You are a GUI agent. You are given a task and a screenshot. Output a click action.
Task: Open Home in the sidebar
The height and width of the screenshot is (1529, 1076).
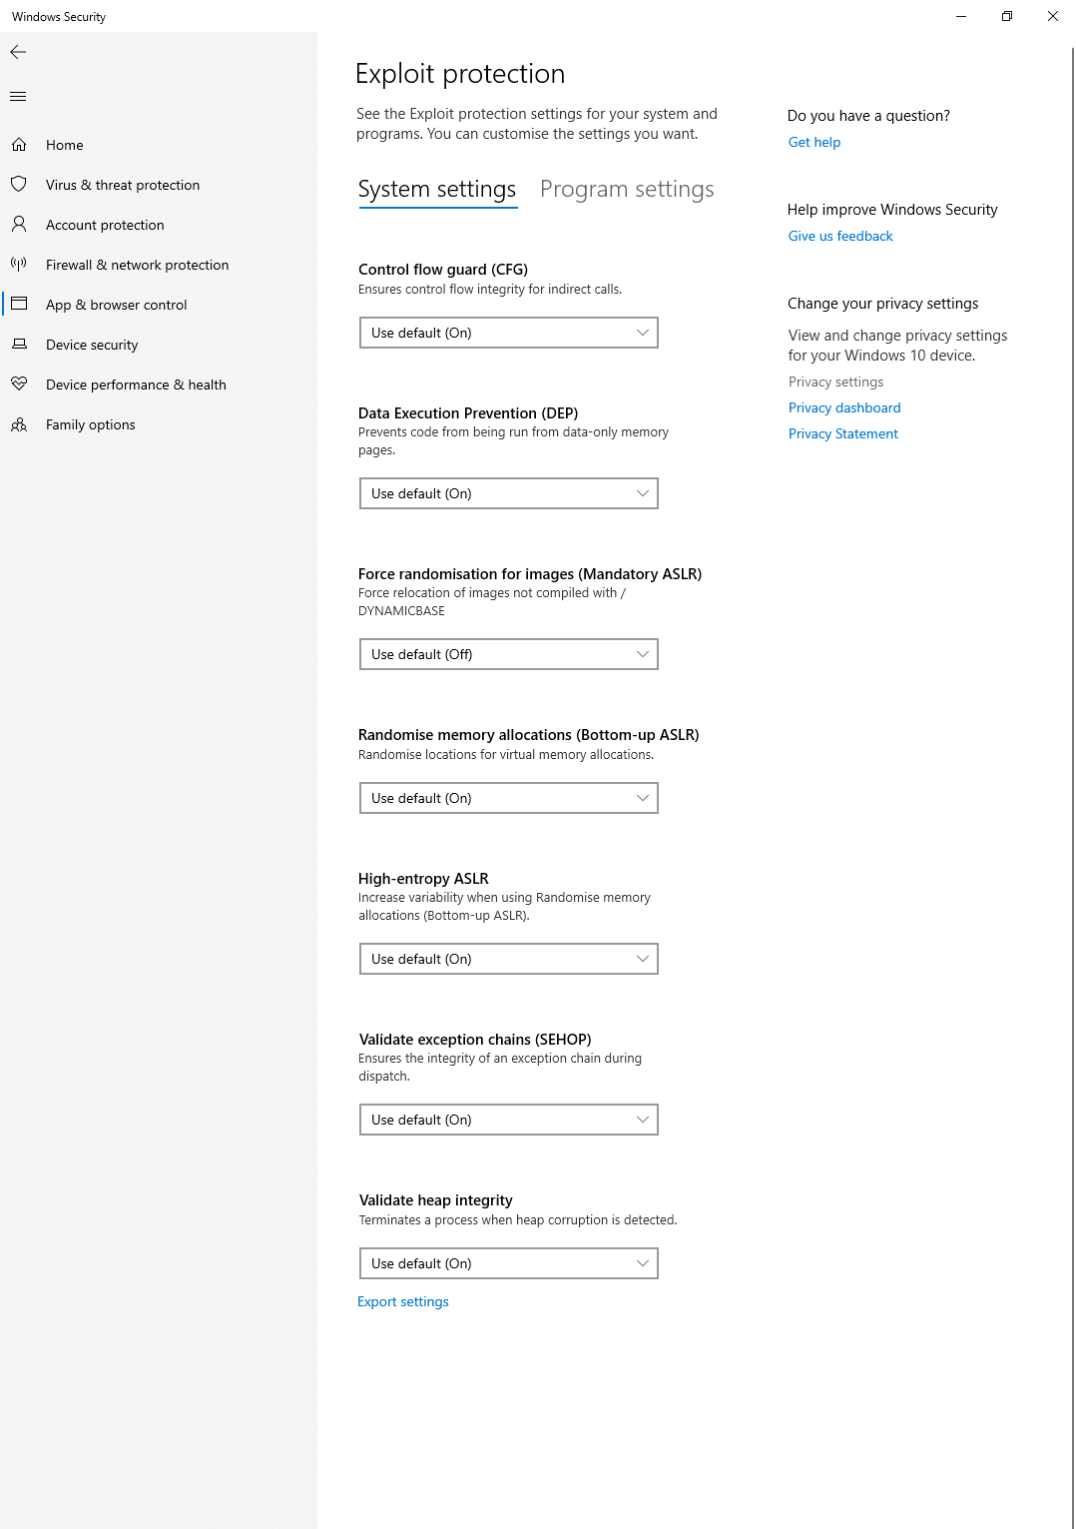pos(64,145)
